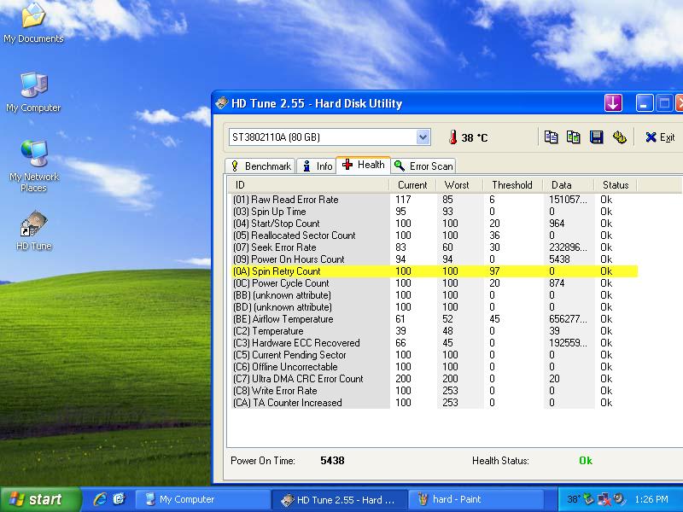Open the My Documents desktop icon

pyautogui.click(x=33, y=17)
